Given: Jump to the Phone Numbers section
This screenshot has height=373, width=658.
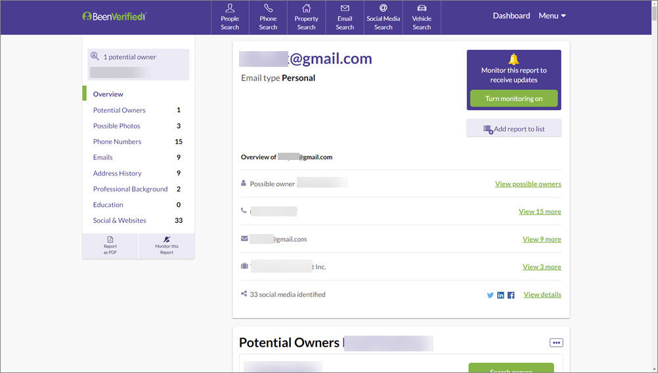Looking at the screenshot, I should pos(117,142).
